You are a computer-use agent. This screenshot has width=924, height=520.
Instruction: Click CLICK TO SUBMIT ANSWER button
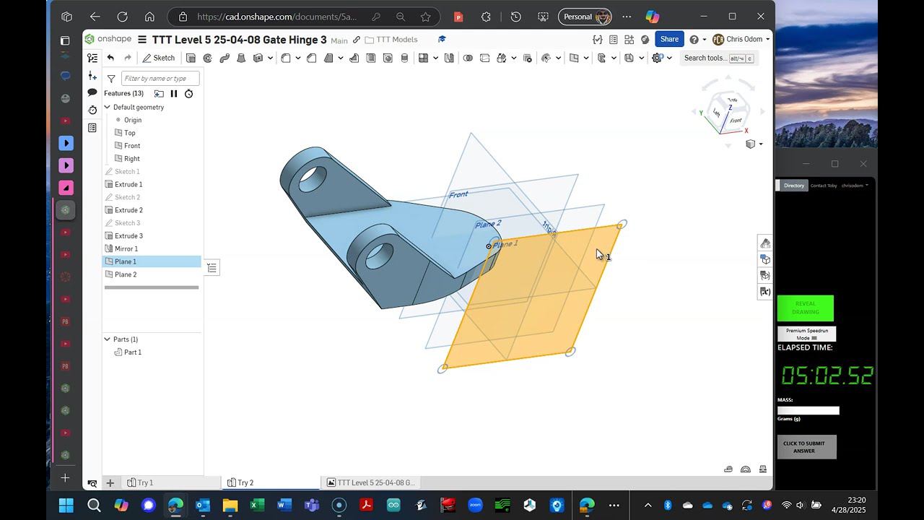click(807, 447)
